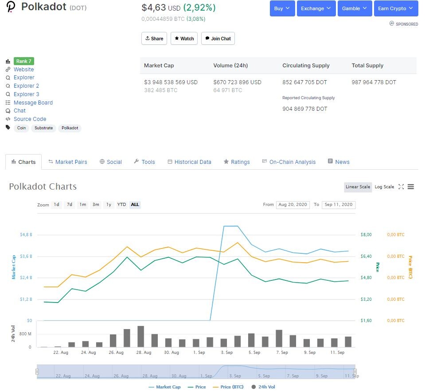Click the sponsored info icon

point(392,23)
